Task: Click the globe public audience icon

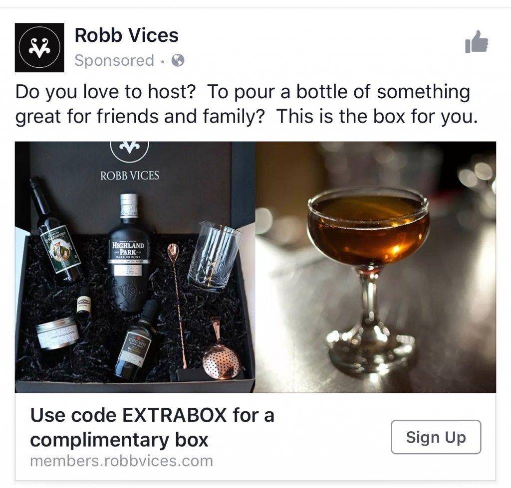Action: [178, 61]
